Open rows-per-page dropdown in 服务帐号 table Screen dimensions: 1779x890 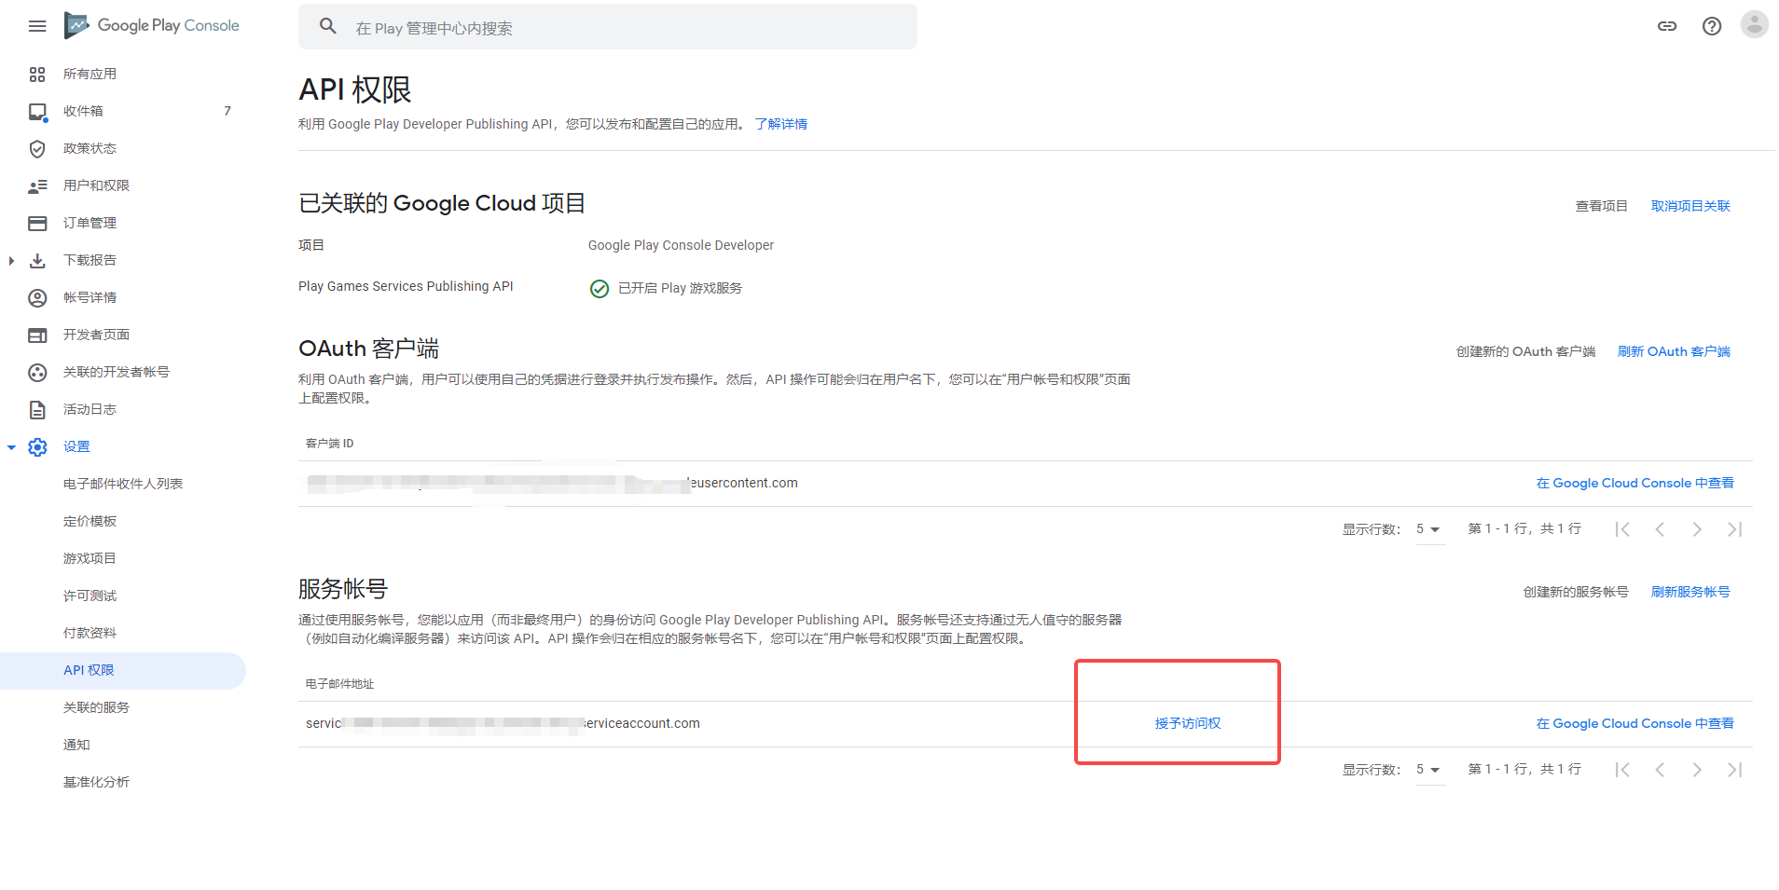[1430, 770]
